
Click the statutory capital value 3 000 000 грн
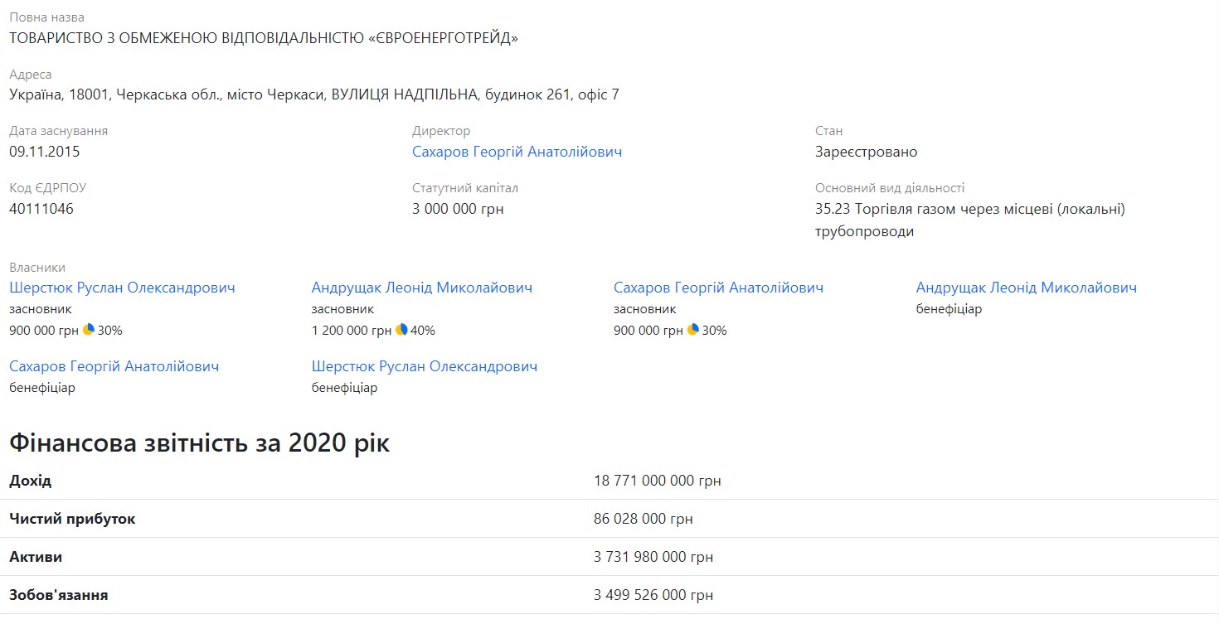458,209
